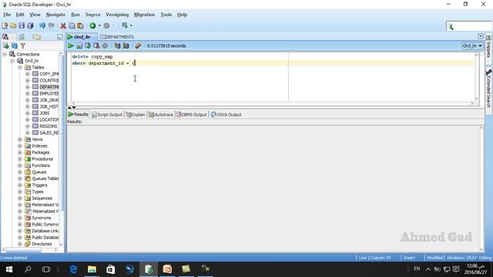This screenshot has width=493, height=277.
Task: Switch to Explain tab
Action: click(x=136, y=115)
